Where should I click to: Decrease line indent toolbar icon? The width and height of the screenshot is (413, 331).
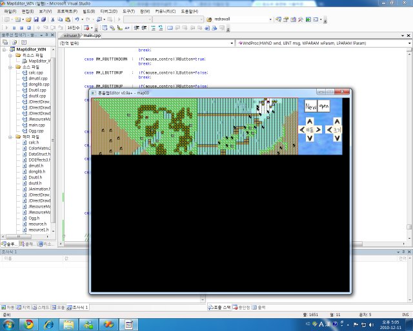click(136, 28)
